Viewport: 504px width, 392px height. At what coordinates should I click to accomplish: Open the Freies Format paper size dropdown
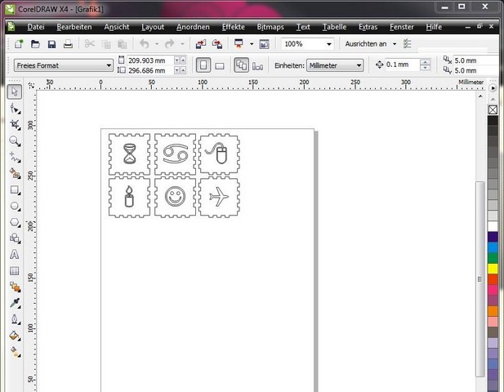[x=64, y=65]
